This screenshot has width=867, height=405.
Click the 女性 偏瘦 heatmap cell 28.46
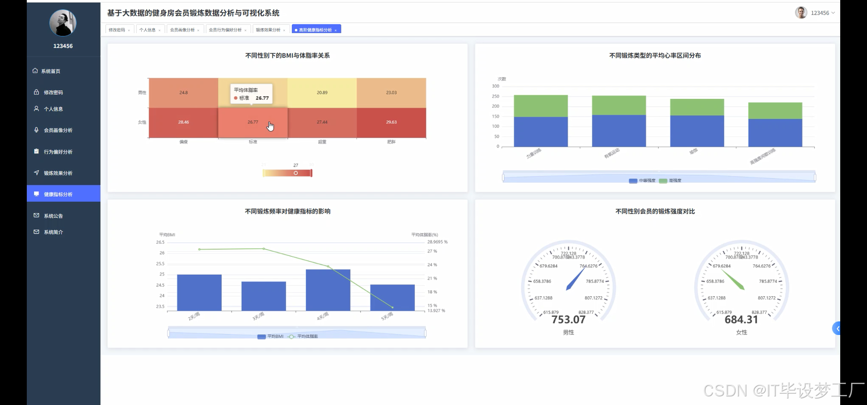click(183, 122)
